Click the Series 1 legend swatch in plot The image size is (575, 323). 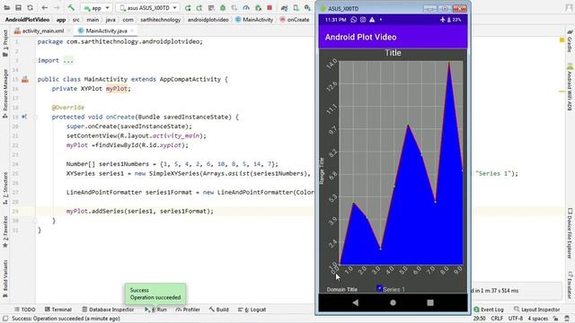point(379,288)
